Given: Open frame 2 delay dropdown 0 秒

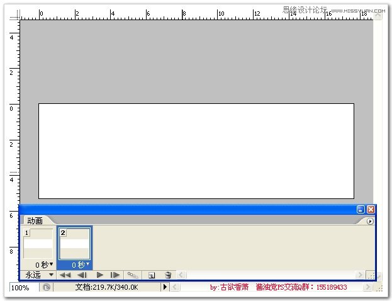Looking at the screenshot, I should click(x=81, y=264).
